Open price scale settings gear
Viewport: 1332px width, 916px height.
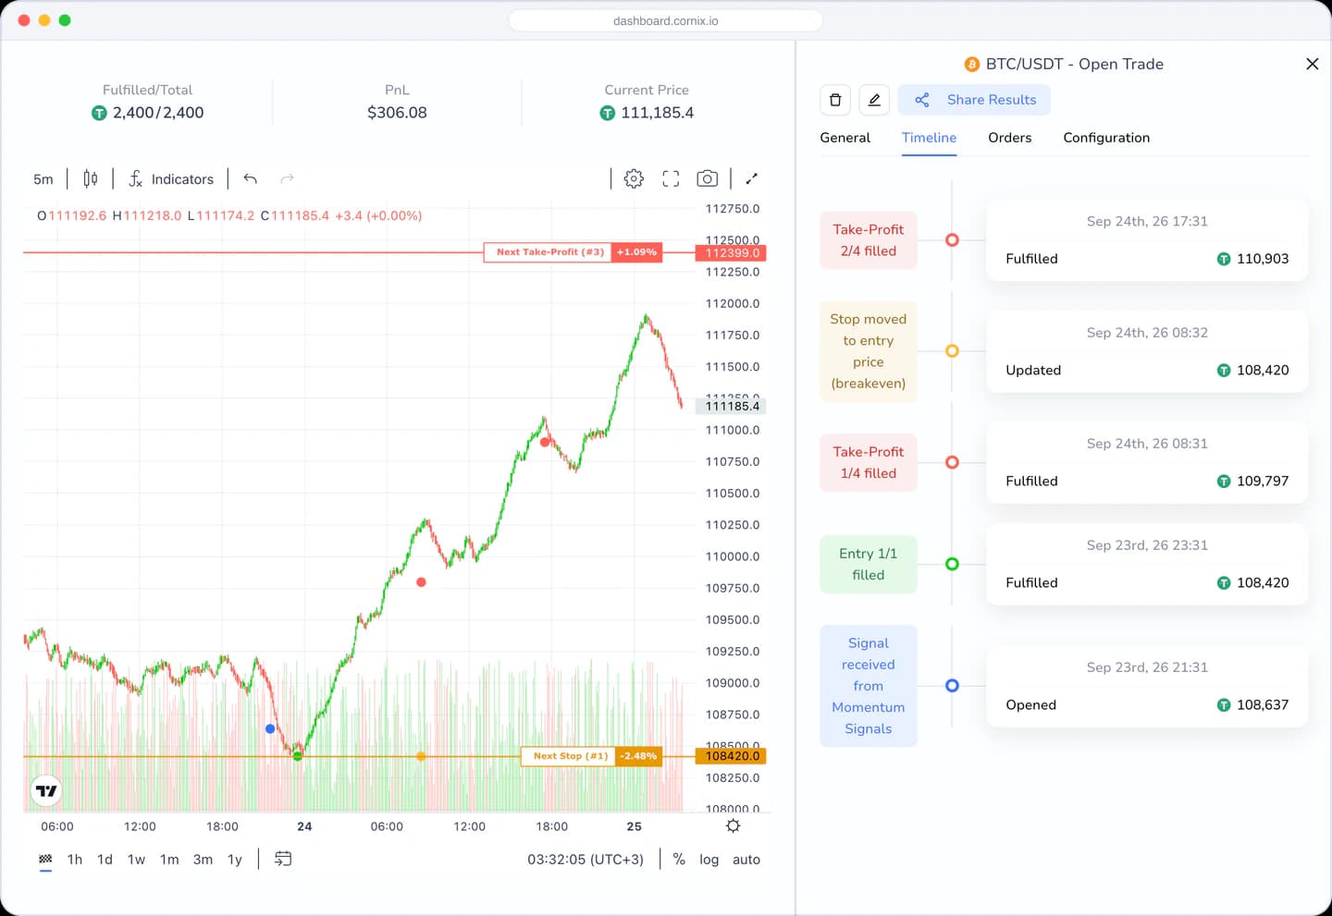(733, 826)
